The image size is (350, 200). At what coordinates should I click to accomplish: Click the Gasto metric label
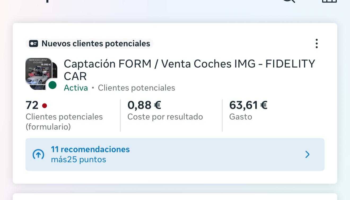click(240, 117)
